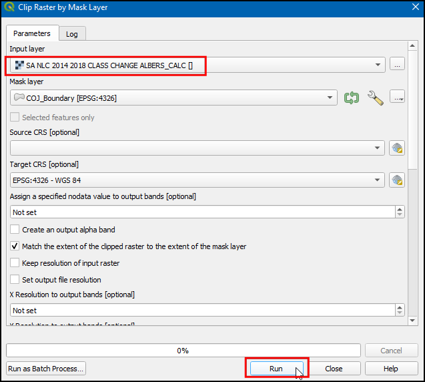Click Run as Batch Process button
Image resolution: width=425 pixels, height=382 pixels.
click(46, 369)
